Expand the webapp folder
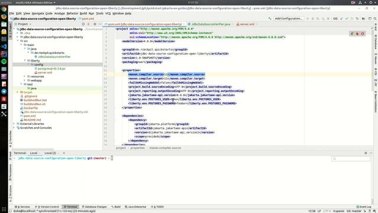This screenshot has height=213, width=378. pos(25,80)
